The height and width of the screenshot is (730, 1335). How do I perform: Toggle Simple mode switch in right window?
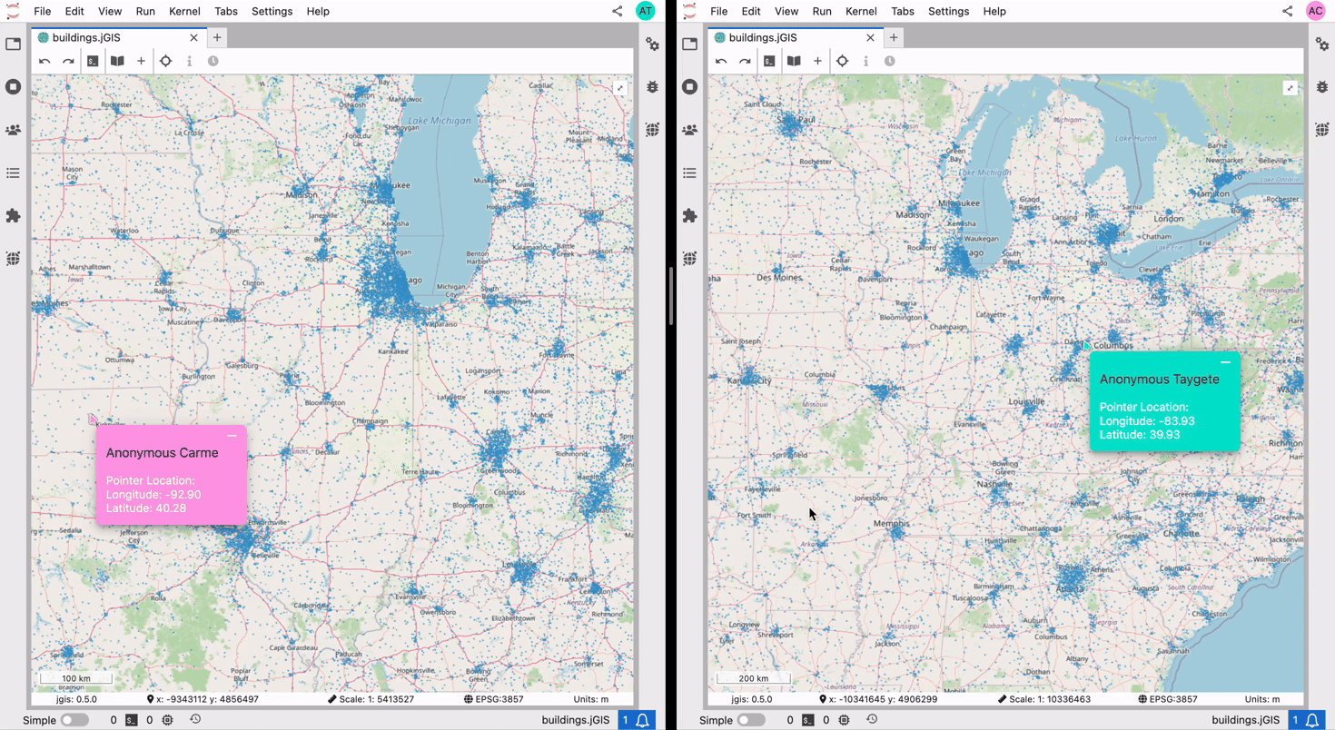[x=751, y=720]
